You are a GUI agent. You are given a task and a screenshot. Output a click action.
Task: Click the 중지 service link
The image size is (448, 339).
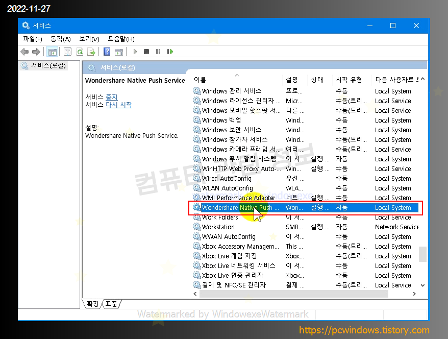tap(112, 97)
